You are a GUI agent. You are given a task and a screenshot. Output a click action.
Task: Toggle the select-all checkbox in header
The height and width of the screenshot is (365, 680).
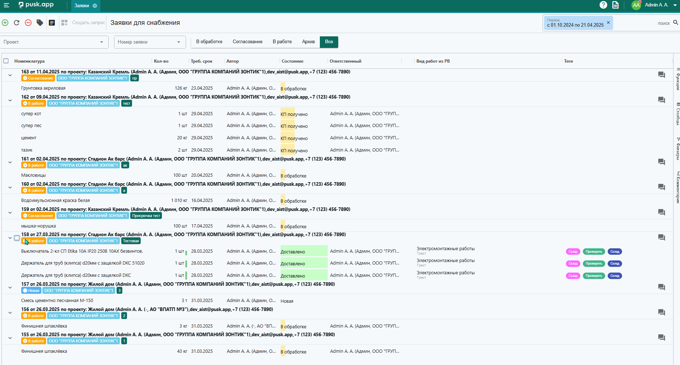pyautogui.click(x=6, y=61)
